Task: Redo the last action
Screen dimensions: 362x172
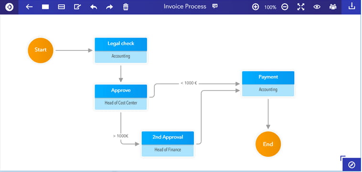Action: (x=109, y=7)
